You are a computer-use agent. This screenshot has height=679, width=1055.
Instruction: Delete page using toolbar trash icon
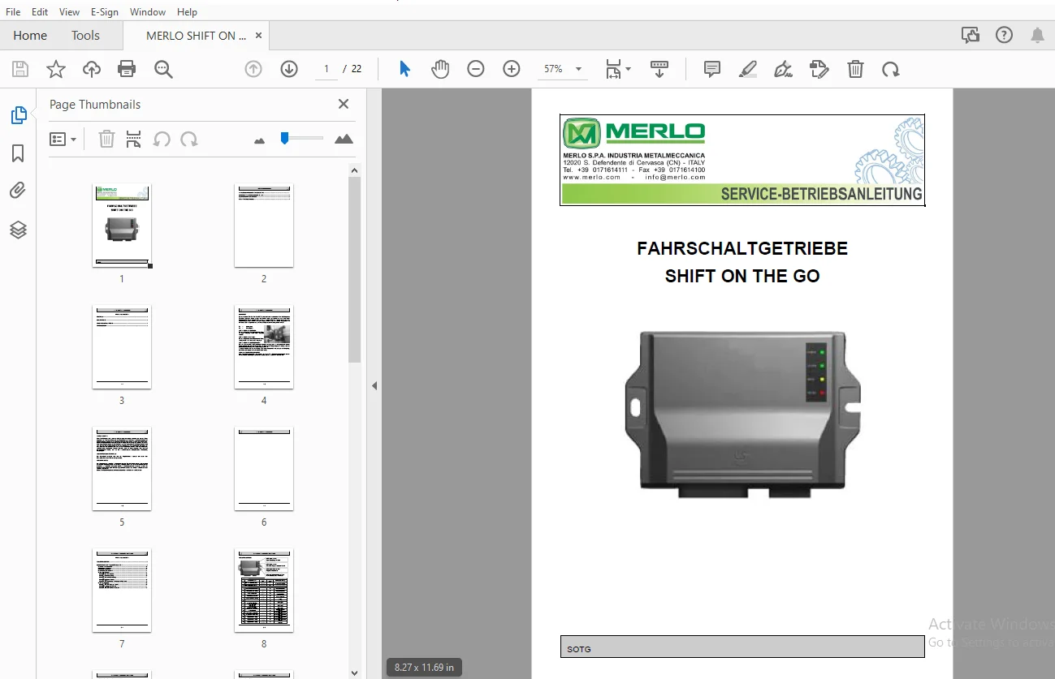click(855, 69)
